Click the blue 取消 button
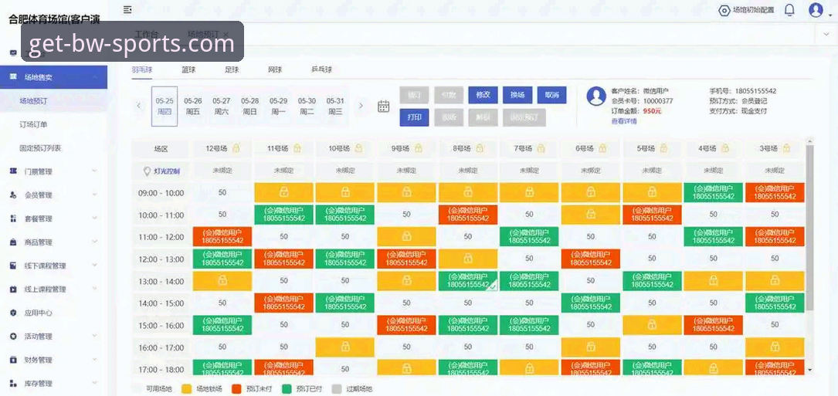838x396 pixels. coord(551,95)
